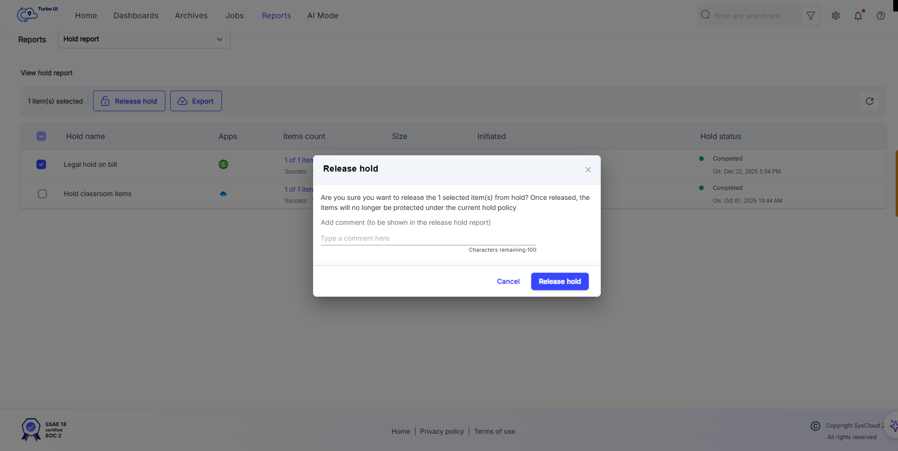Viewport: 898px width, 451px height.
Task: Open settings gear icon
Action: pos(836,16)
